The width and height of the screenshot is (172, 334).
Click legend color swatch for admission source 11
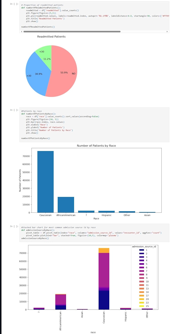click(x=142, y=285)
